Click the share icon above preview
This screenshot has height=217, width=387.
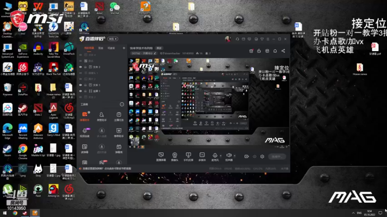[283, 51]
